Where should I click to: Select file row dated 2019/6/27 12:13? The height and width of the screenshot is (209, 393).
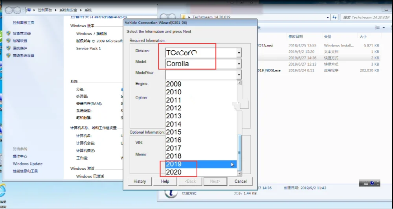[319, 64]
